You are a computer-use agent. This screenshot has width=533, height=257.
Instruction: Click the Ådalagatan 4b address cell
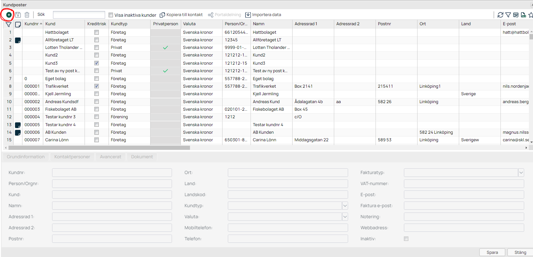[313, 102]
